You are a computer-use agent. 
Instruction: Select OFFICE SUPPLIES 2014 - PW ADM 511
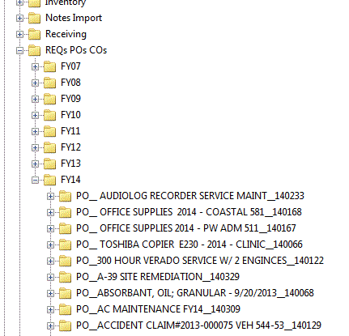click(186, 228)
